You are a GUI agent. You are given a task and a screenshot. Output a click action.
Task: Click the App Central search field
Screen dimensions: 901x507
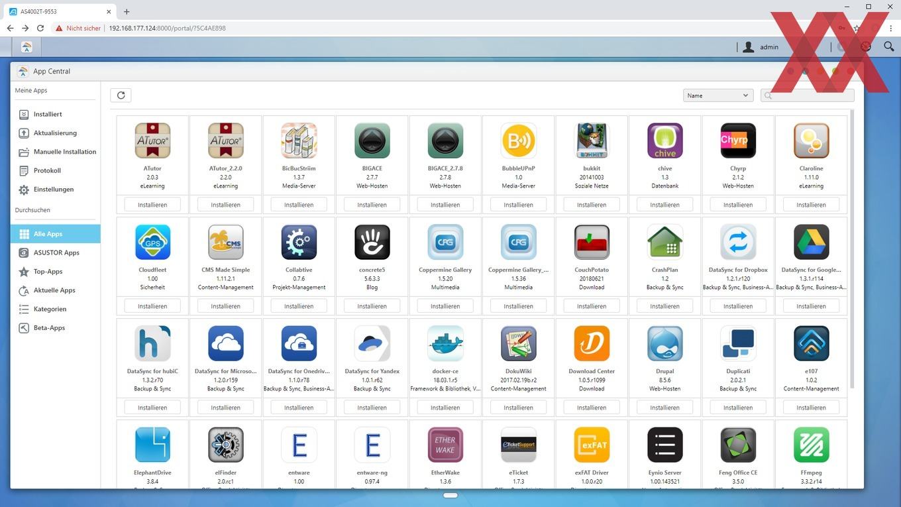(808, 95)
